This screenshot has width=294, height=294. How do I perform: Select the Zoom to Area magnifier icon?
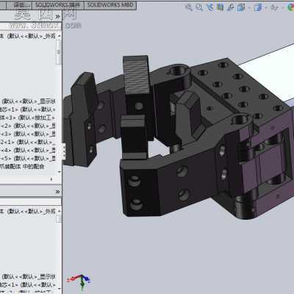199,7
